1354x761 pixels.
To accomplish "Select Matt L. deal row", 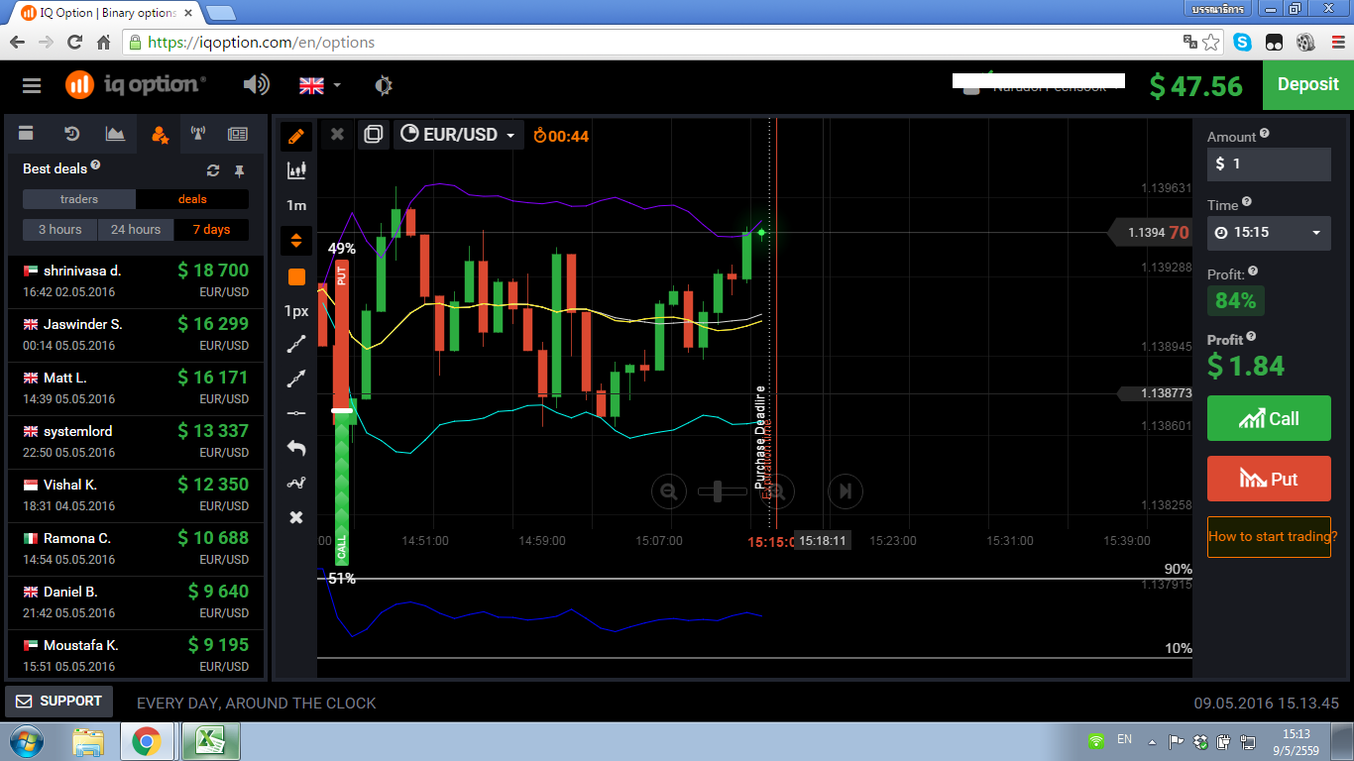I will 136,388.
